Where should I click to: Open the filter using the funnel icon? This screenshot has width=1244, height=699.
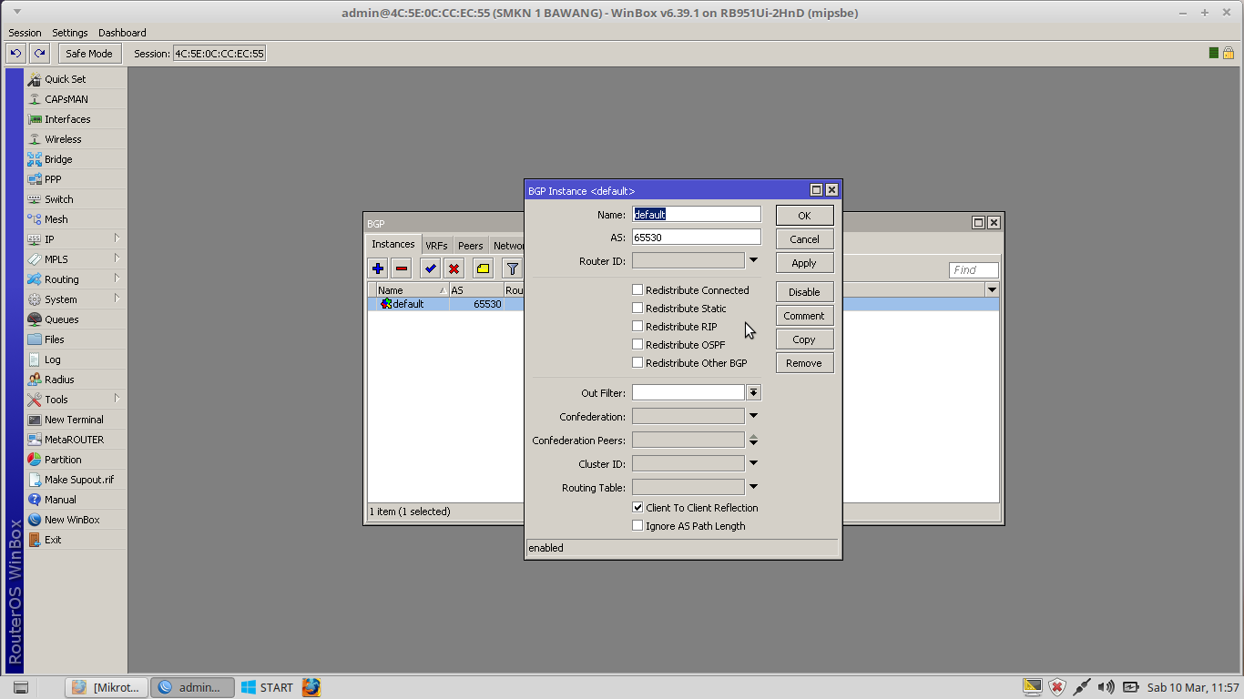511,268
